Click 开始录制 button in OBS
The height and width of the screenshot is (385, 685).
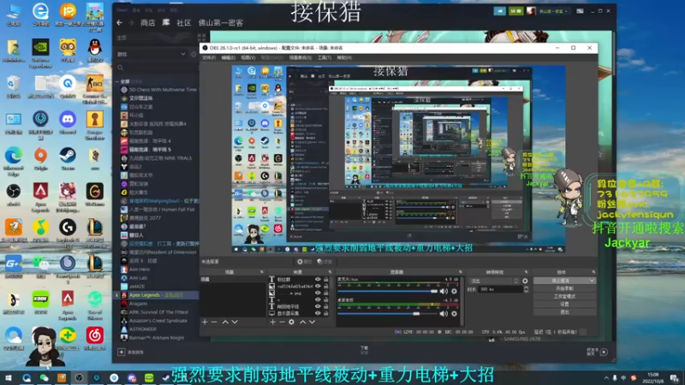(x=564, y=288)
